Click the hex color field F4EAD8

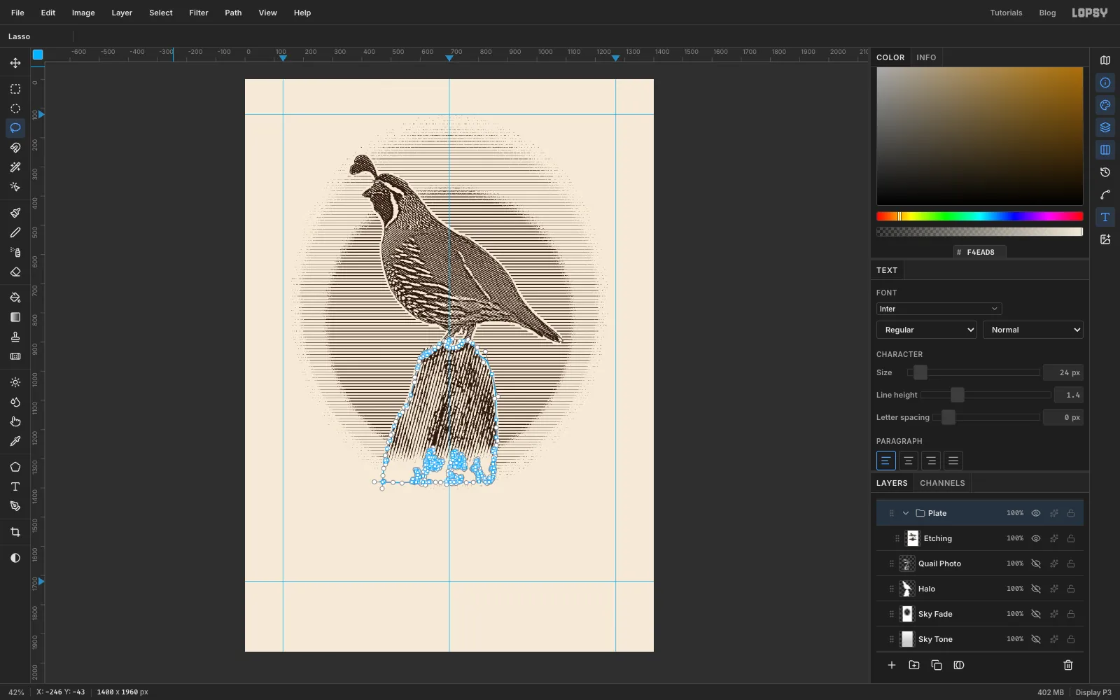980,252
